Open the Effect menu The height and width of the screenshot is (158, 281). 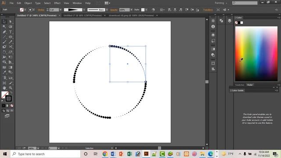tap(57, 3)
